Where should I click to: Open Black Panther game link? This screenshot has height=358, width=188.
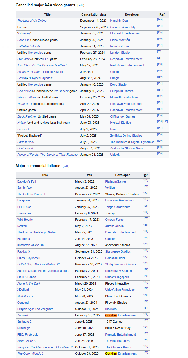click(x=27, y=116)
